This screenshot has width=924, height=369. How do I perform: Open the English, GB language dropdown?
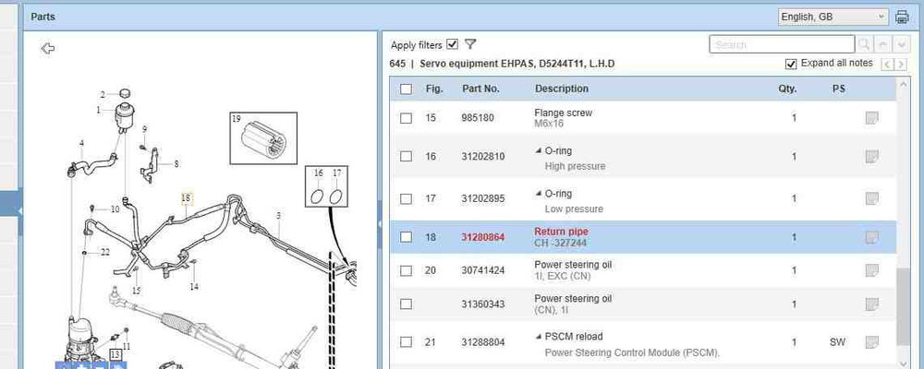(833, 17)
